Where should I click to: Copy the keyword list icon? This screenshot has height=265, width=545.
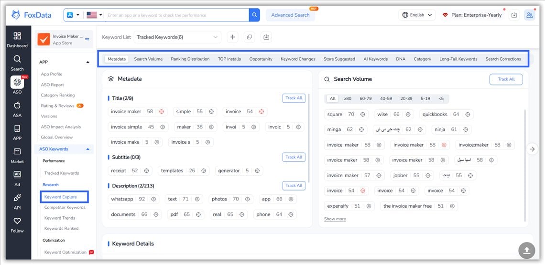(249, 37)
